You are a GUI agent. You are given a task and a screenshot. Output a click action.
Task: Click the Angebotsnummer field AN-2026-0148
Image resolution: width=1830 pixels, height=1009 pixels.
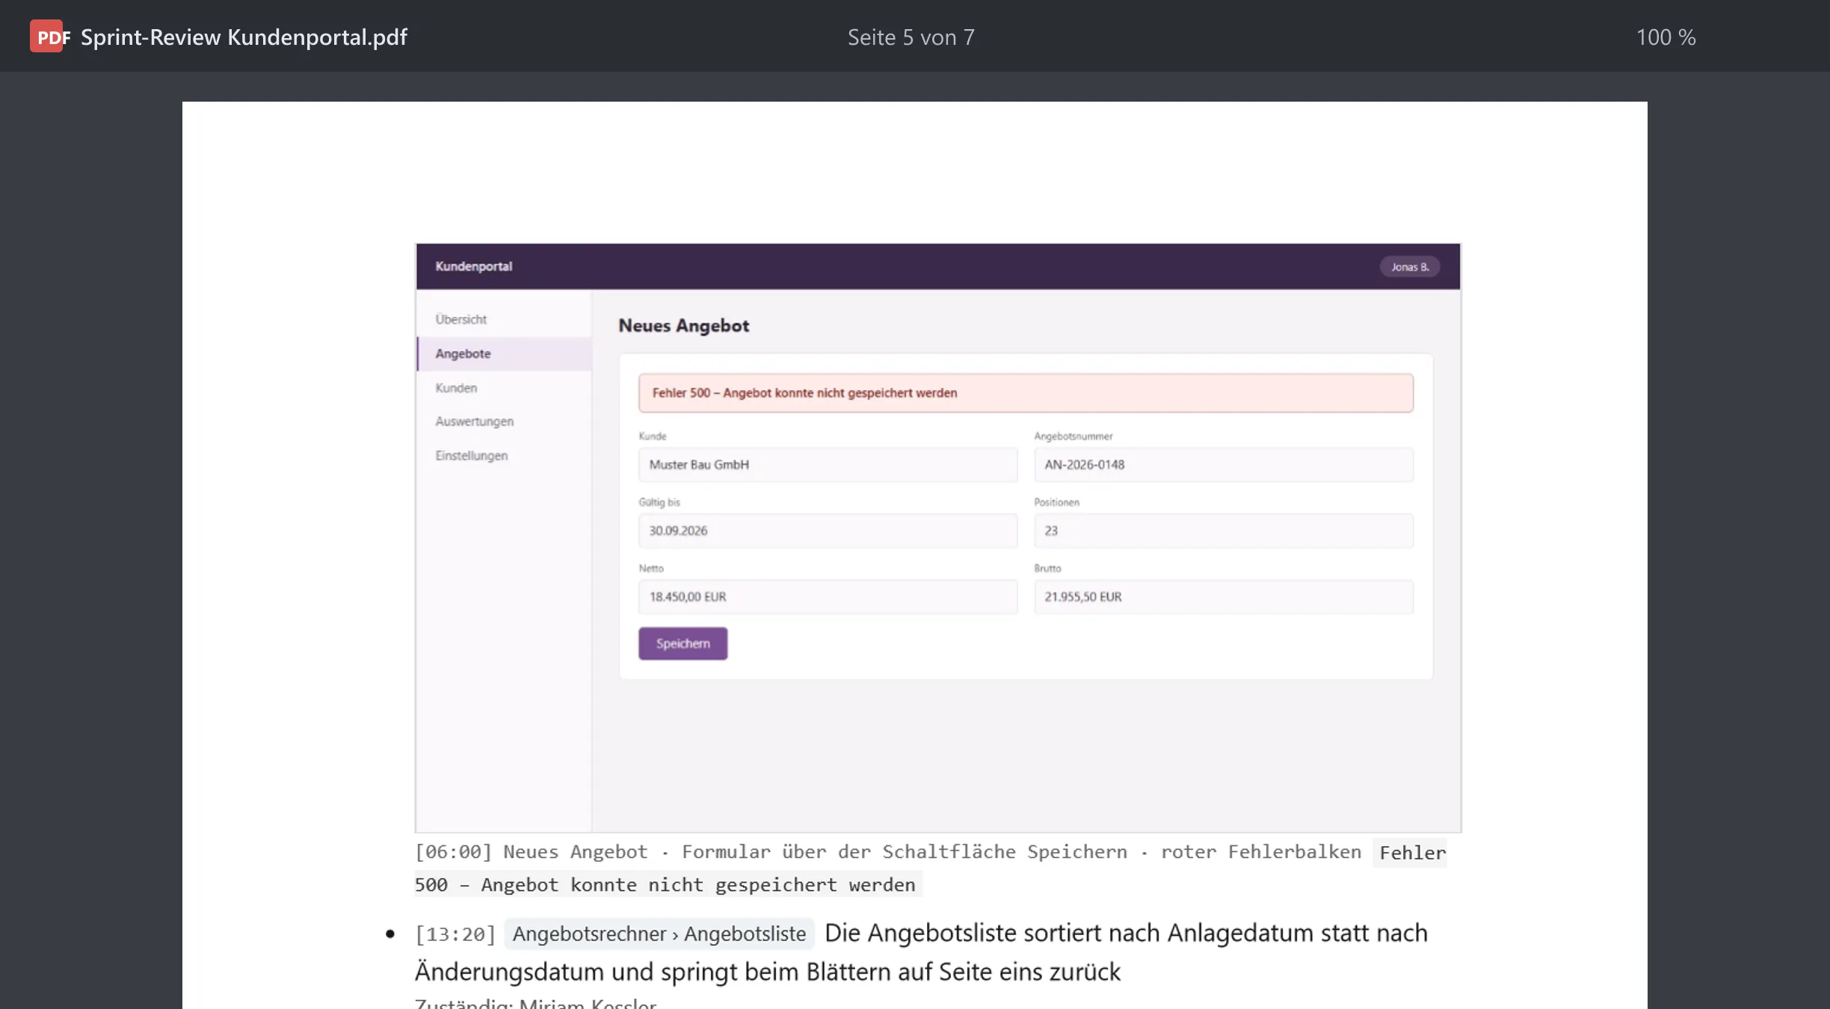click(x=1224, y=465)
